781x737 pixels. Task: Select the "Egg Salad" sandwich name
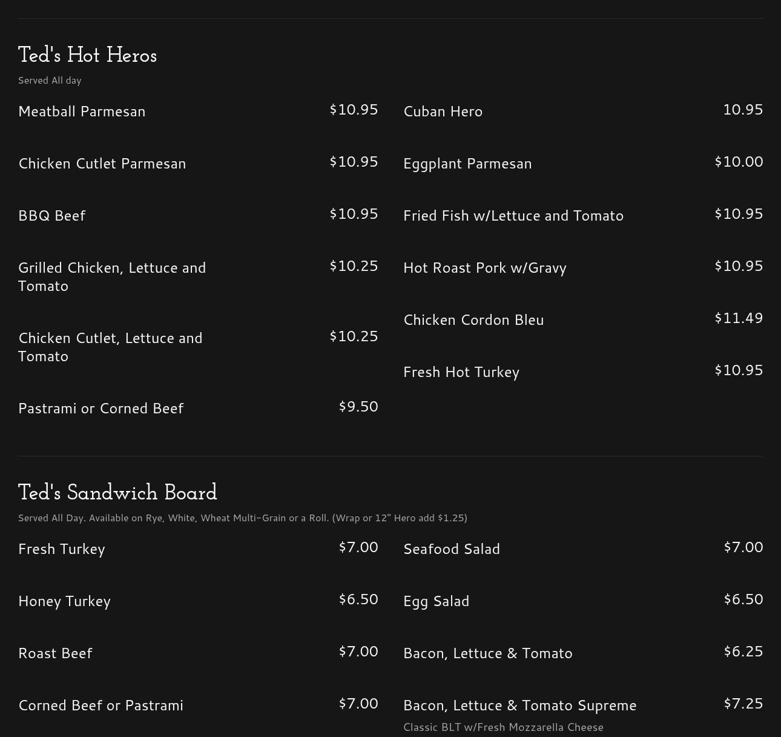(x=436, y=601)
